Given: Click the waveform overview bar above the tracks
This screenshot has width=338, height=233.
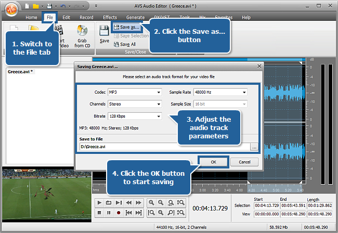Looking at the screenshot, I should (x=199, y=59).
